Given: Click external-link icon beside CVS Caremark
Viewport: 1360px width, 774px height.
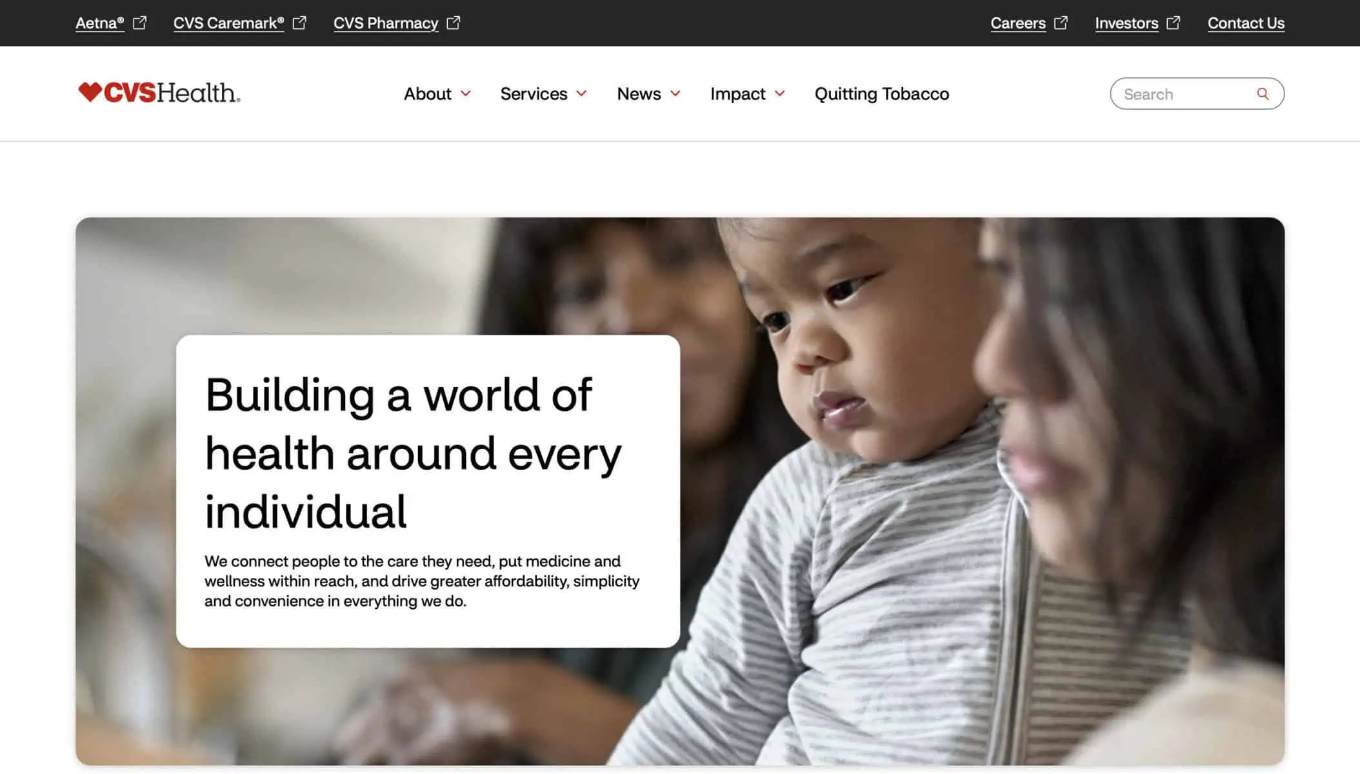Looking at the screenshot, I should (299, 23).
